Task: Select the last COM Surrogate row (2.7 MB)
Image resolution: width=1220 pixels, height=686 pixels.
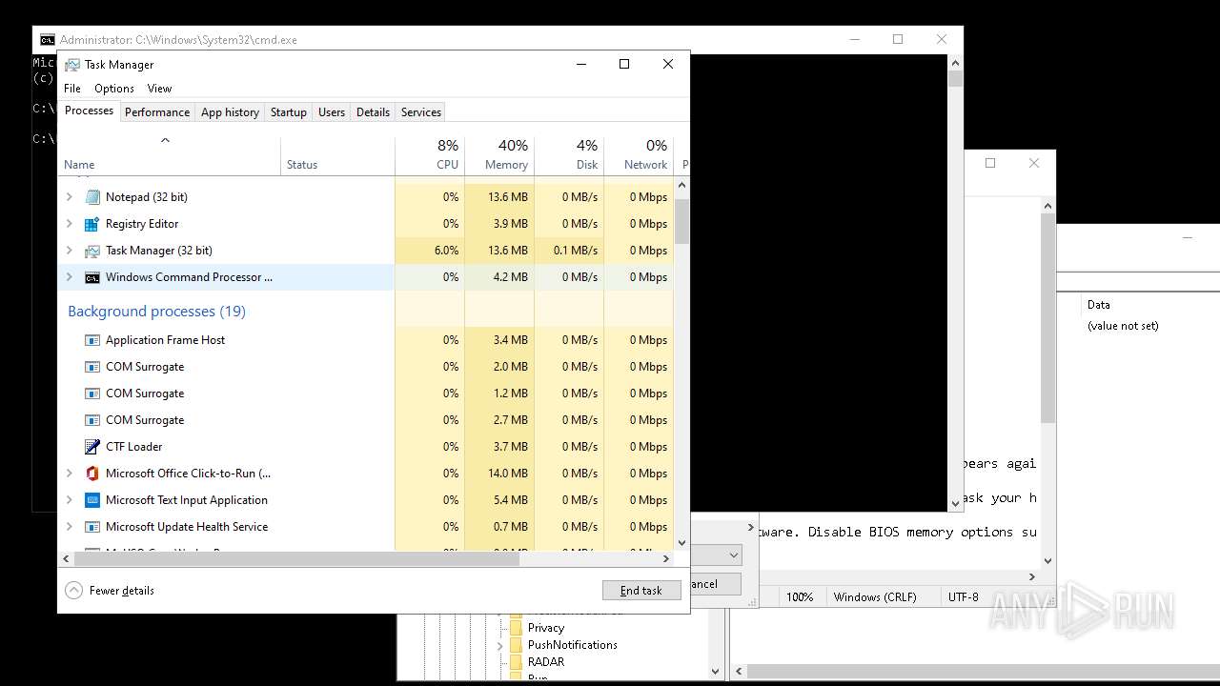Action: [366, 420]
